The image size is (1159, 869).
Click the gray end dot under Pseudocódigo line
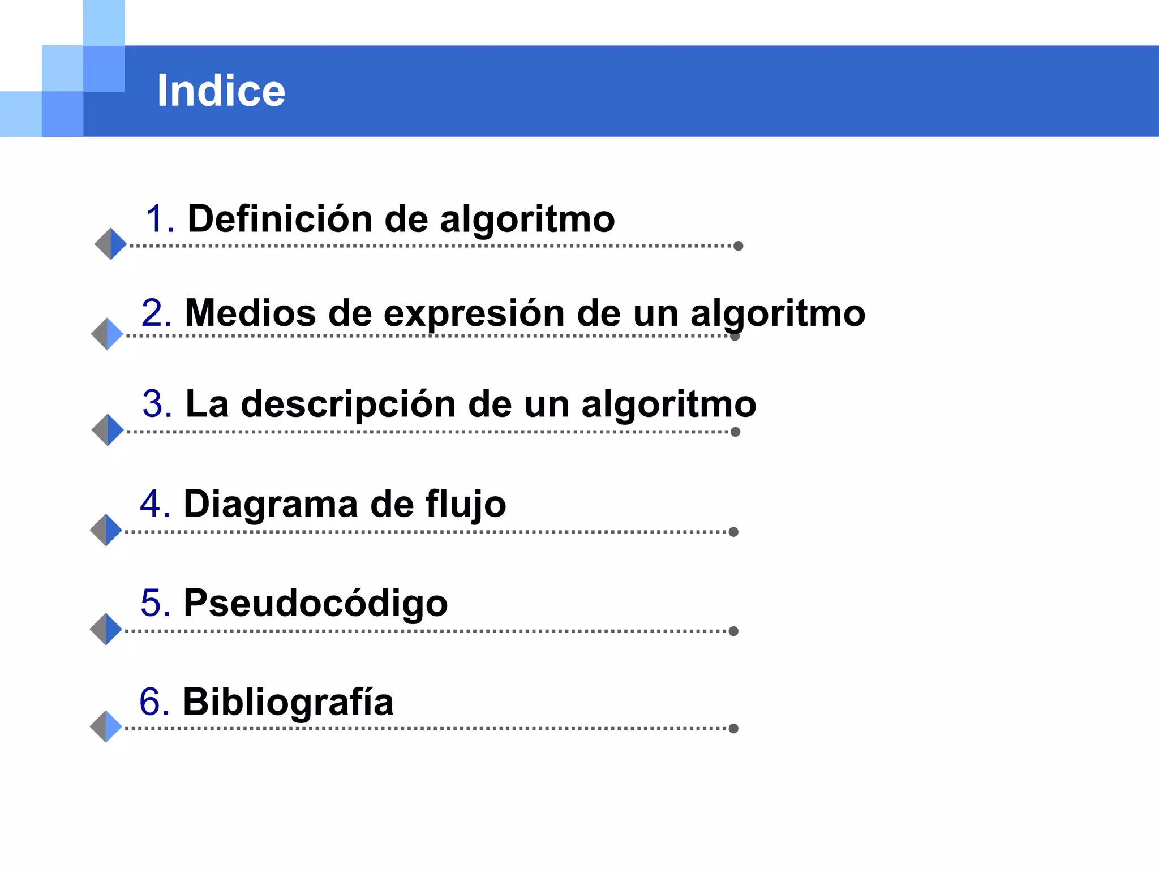pyautogui.click(x=733, y=631)
